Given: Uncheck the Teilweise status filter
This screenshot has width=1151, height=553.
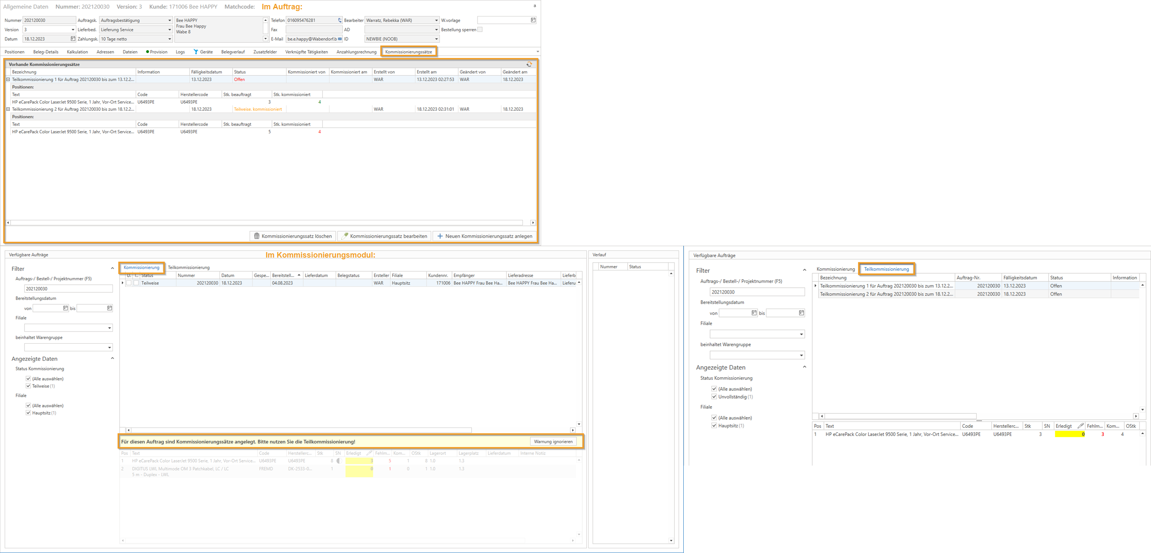Looking at the screenshot, I should pos(28,386).
